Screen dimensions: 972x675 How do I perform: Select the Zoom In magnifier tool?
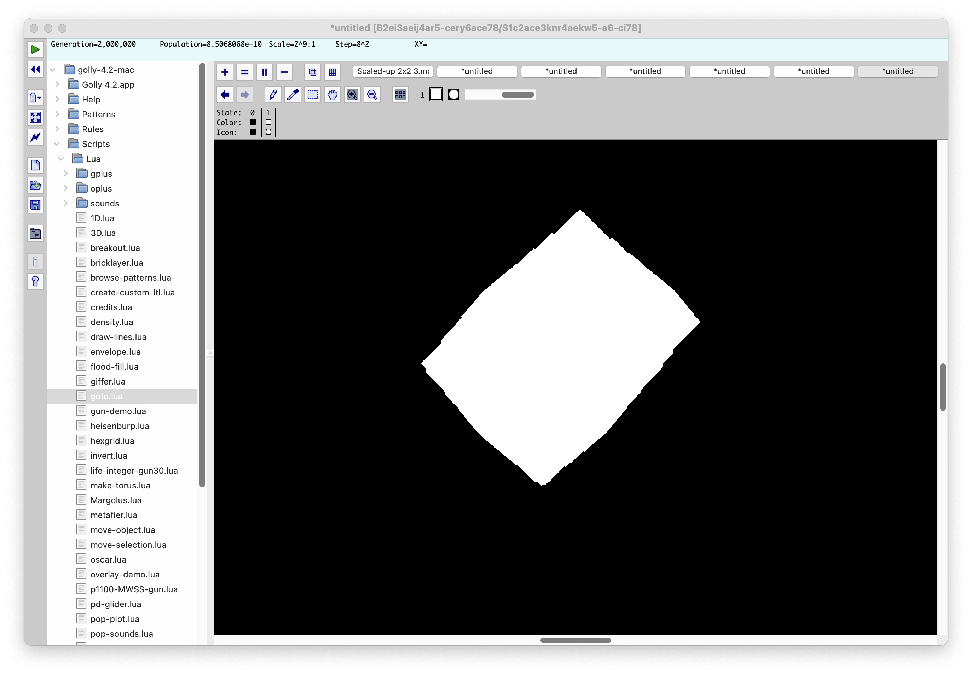(x=352, y=95)
